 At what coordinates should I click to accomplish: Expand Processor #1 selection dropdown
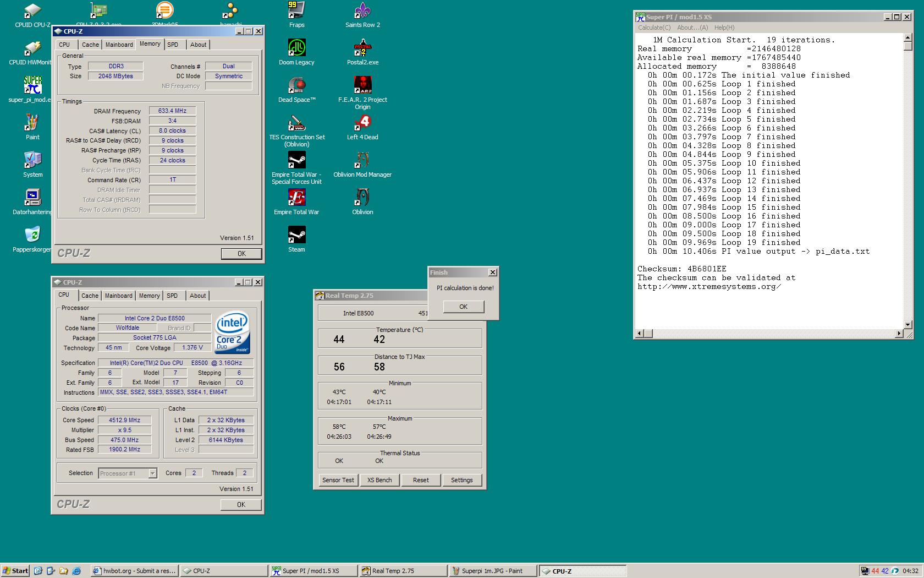click(x=152, y=473)
